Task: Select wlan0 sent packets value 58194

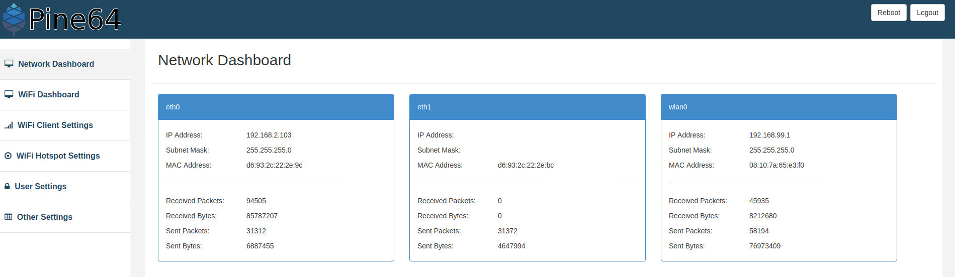Action: point(759,231)
